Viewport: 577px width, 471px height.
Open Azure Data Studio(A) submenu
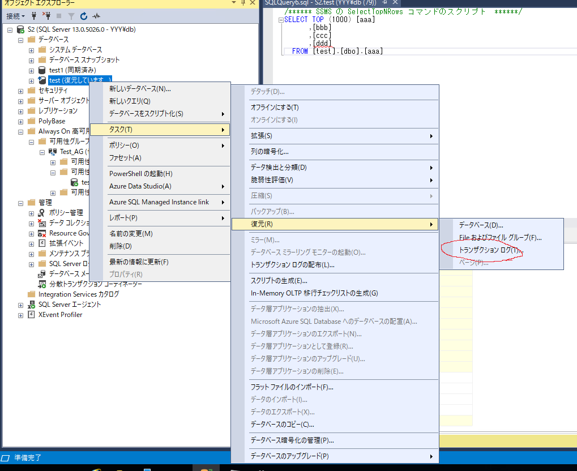coord(160,186)
